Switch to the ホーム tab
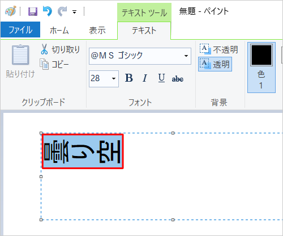 tap(59, 30)
